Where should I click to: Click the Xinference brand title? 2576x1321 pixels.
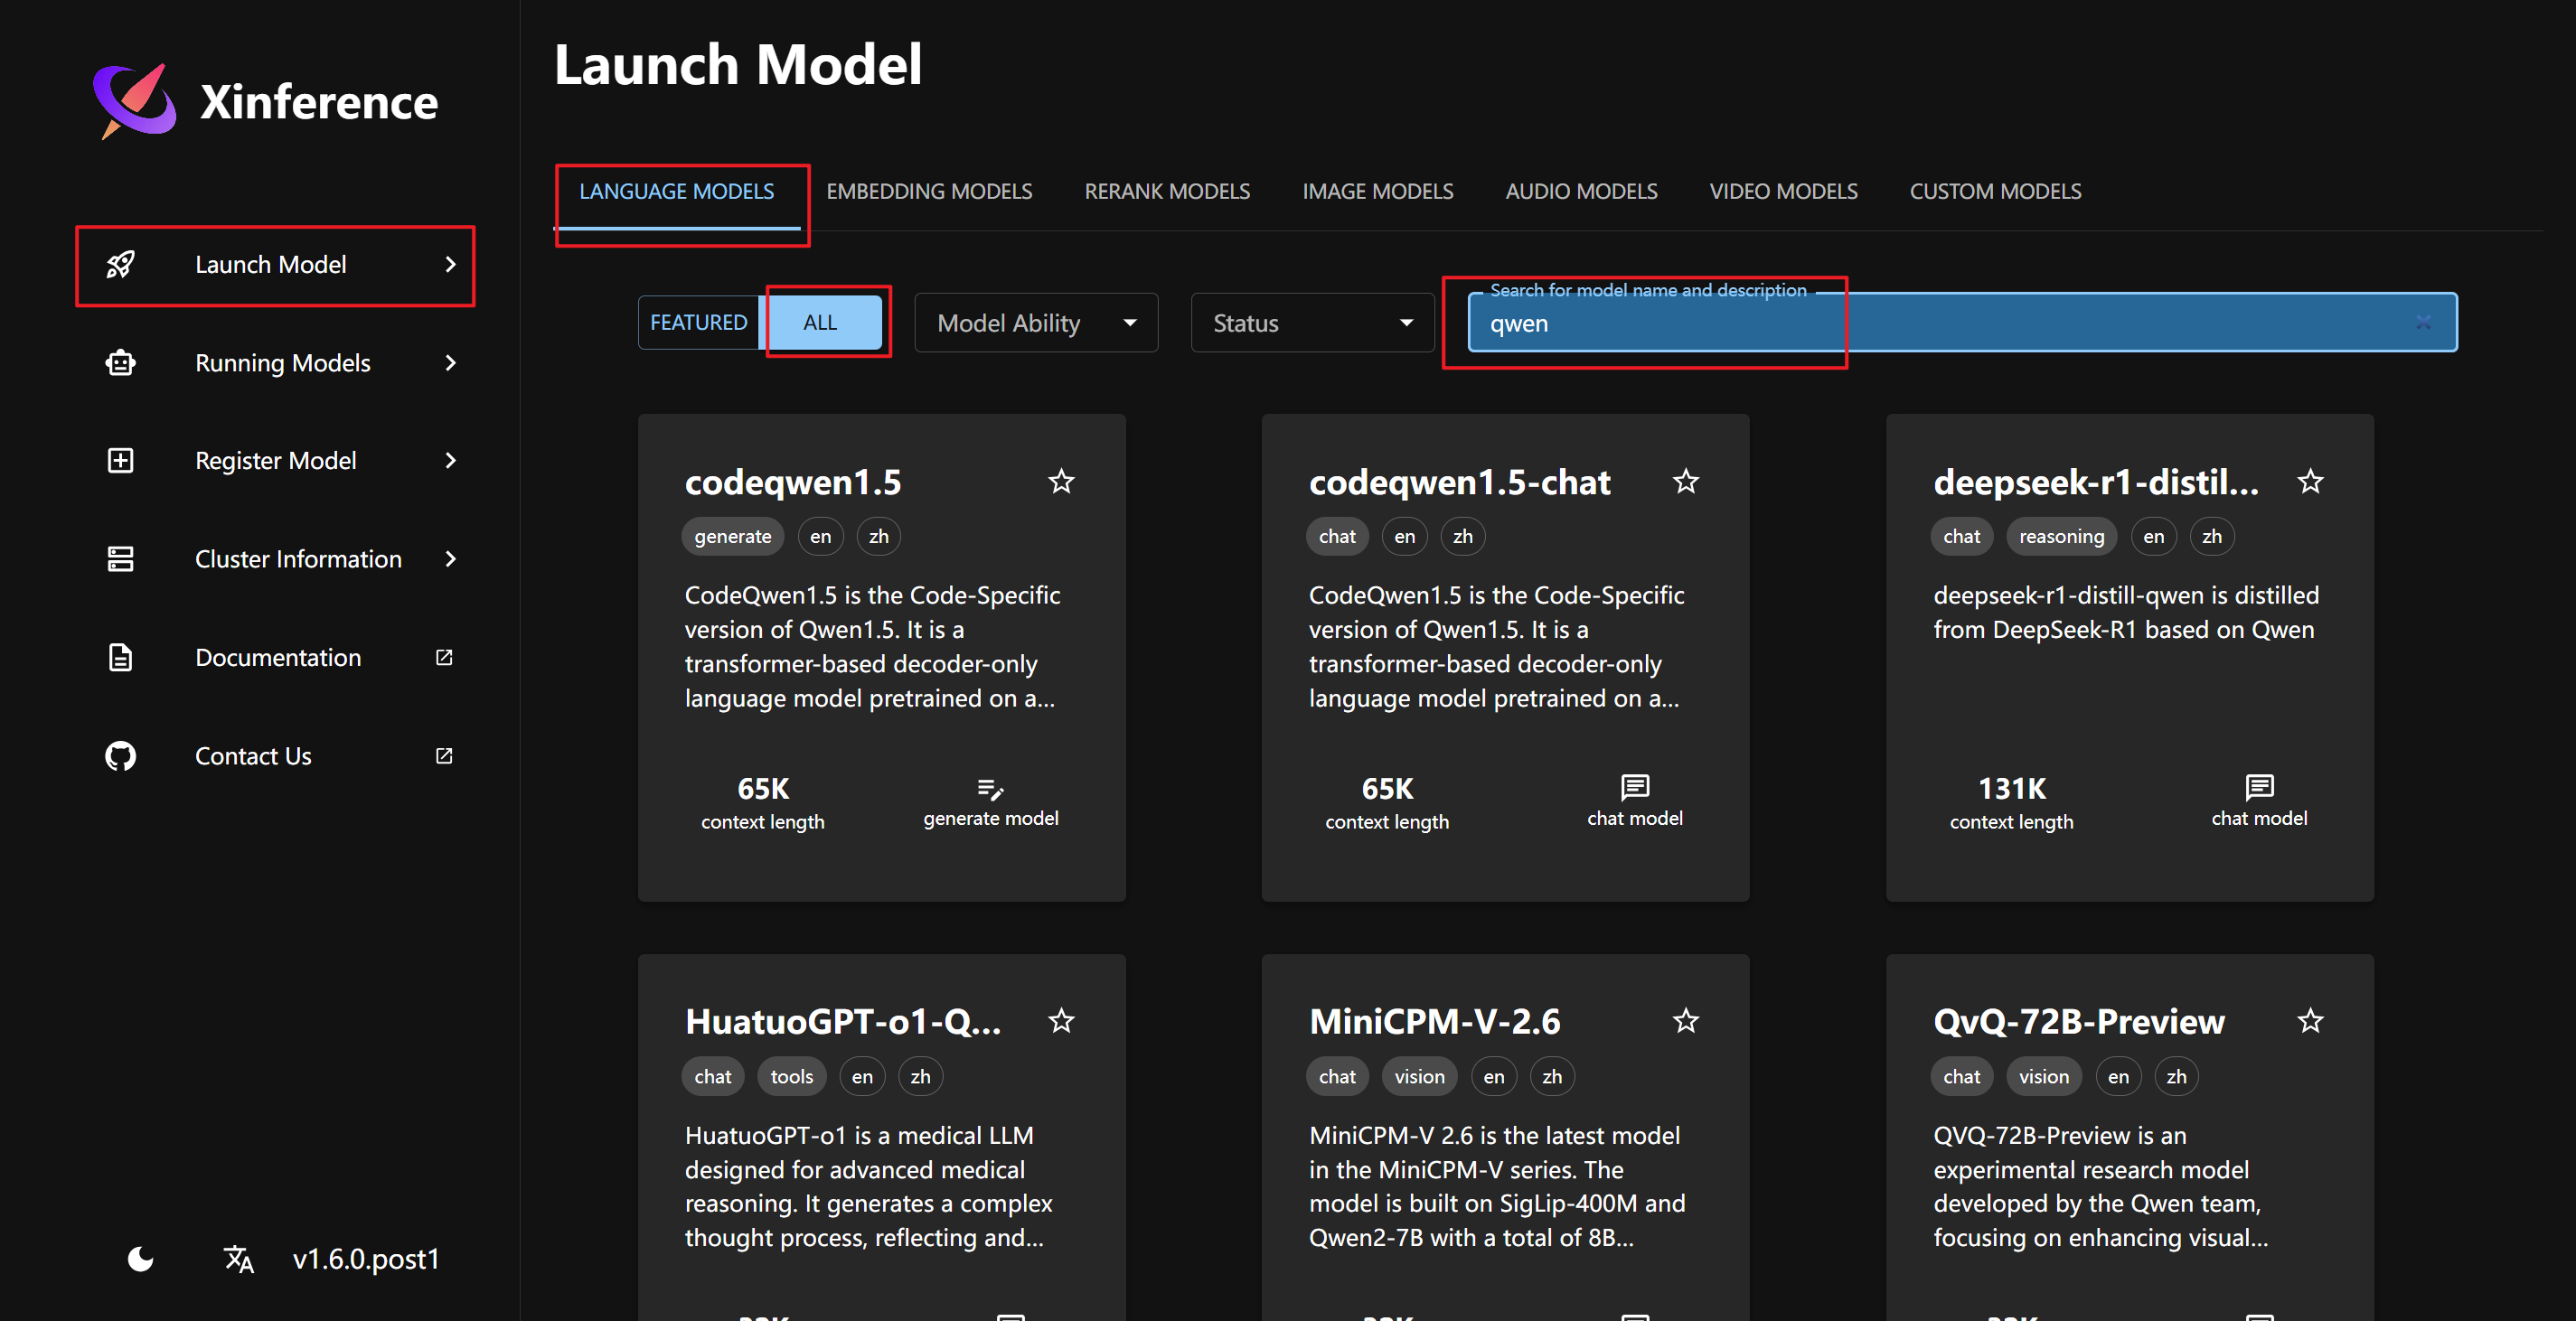(x=318, y=101)
